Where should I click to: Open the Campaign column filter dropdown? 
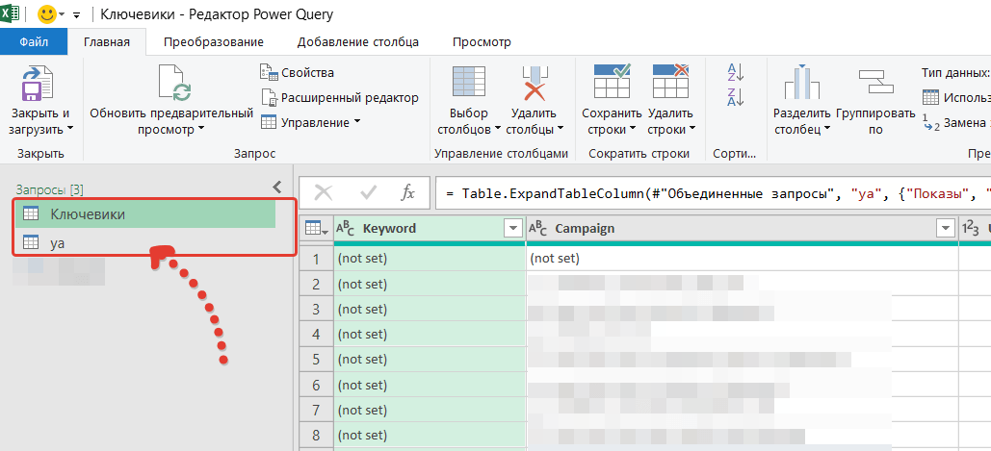944,229
